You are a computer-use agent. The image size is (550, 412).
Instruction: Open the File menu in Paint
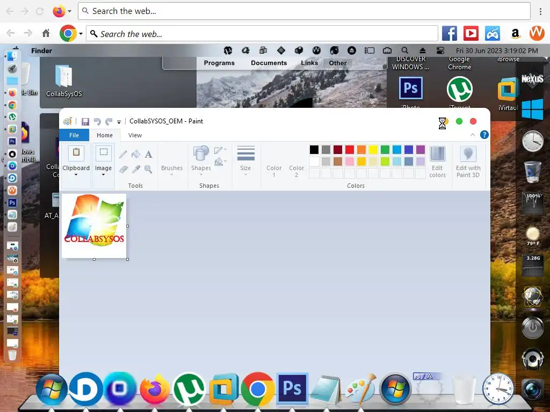point(74,135)
